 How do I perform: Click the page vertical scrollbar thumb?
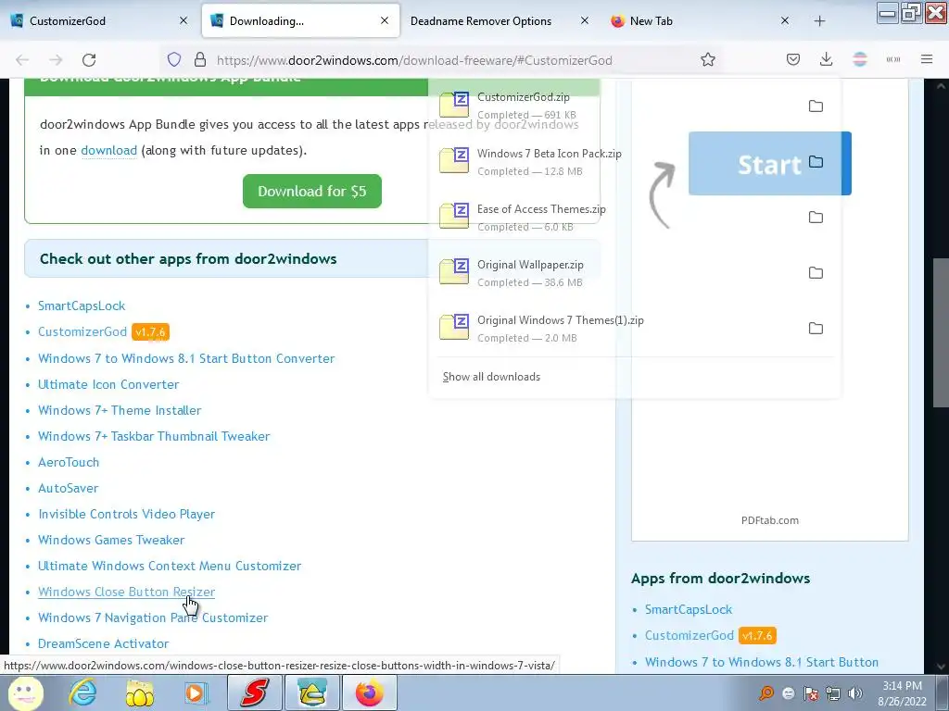(x=941, y=332)
